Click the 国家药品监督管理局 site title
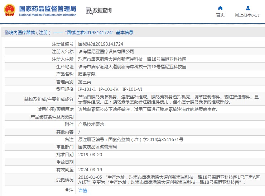265x196 pixels. tap(48, 9)
